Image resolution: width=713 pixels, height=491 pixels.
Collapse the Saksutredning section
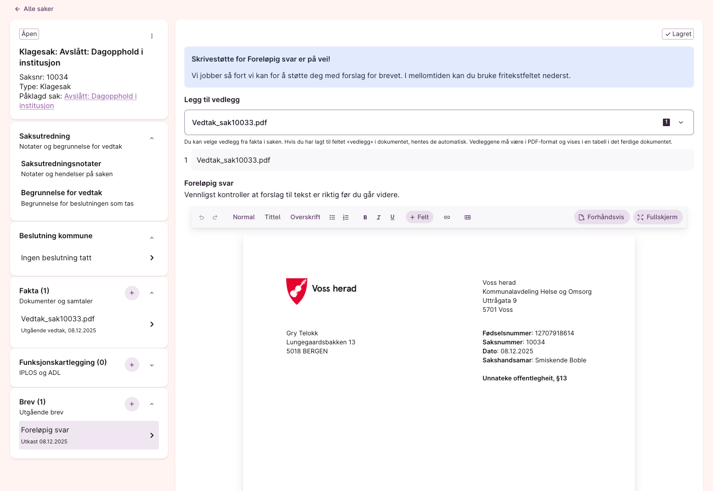[152, 139]
